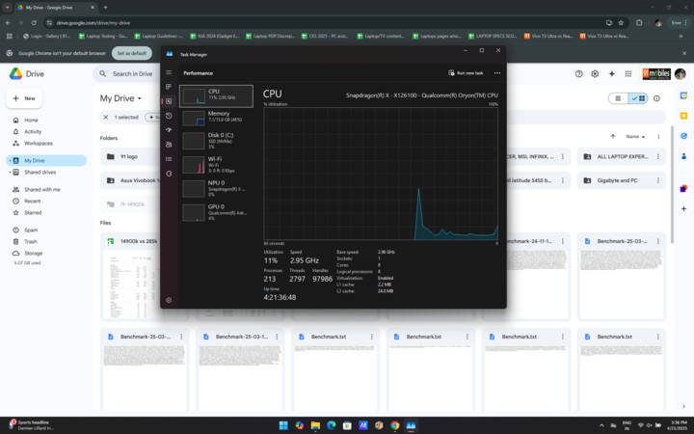Open Startup apps page in Task Manager
The image size is (694, 434).
click(x=169, y=130)
